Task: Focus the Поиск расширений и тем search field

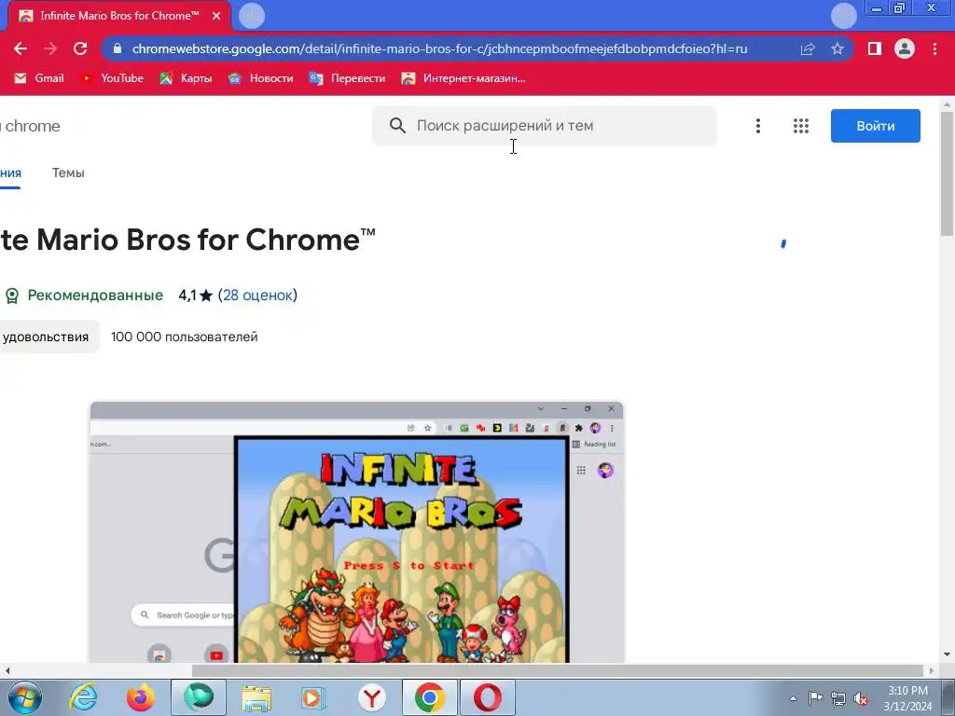Action: (545, 126)
